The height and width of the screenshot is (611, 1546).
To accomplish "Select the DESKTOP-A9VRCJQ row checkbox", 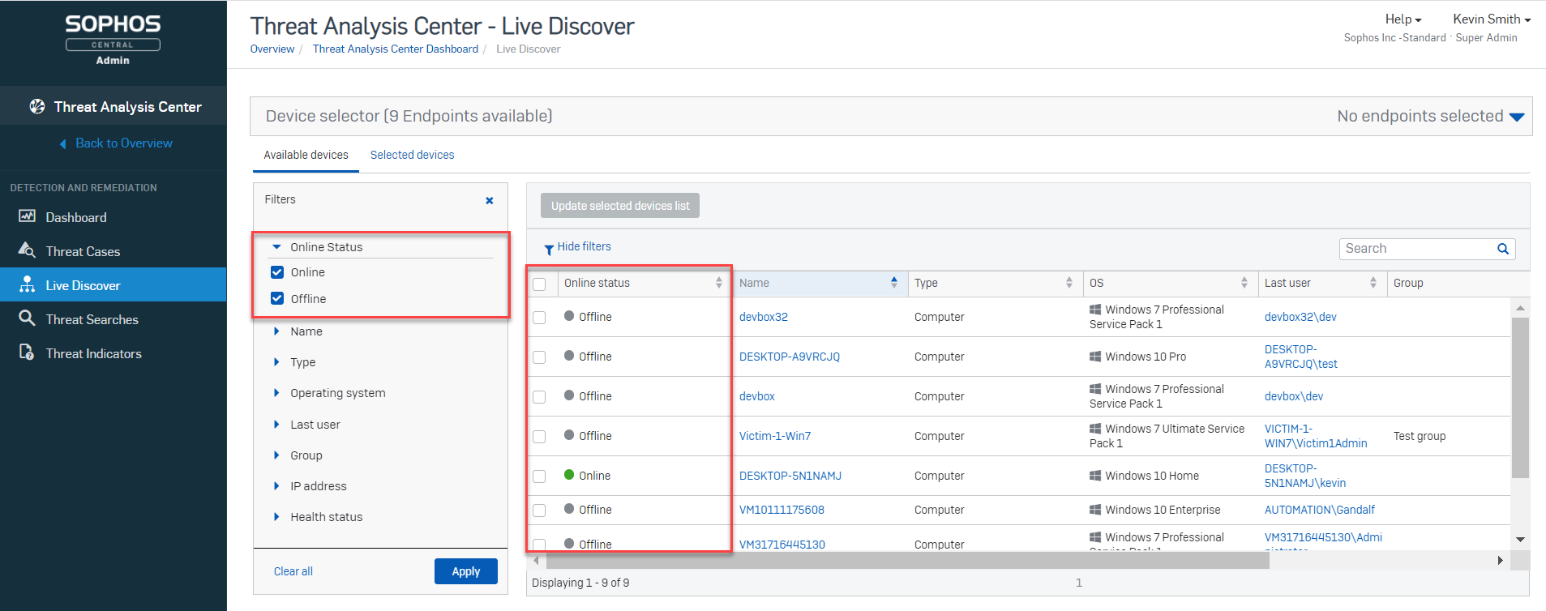I will coord(539,357).
